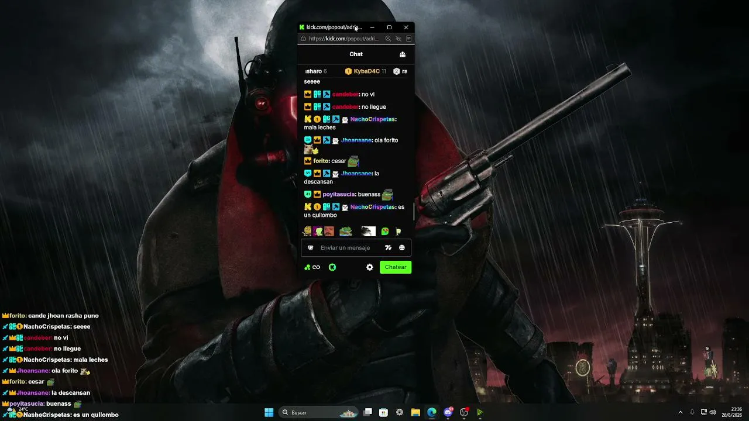Open candebor's profile from 'no llegue' message
This screenshot has width=749, height=421.
(345, 107)
